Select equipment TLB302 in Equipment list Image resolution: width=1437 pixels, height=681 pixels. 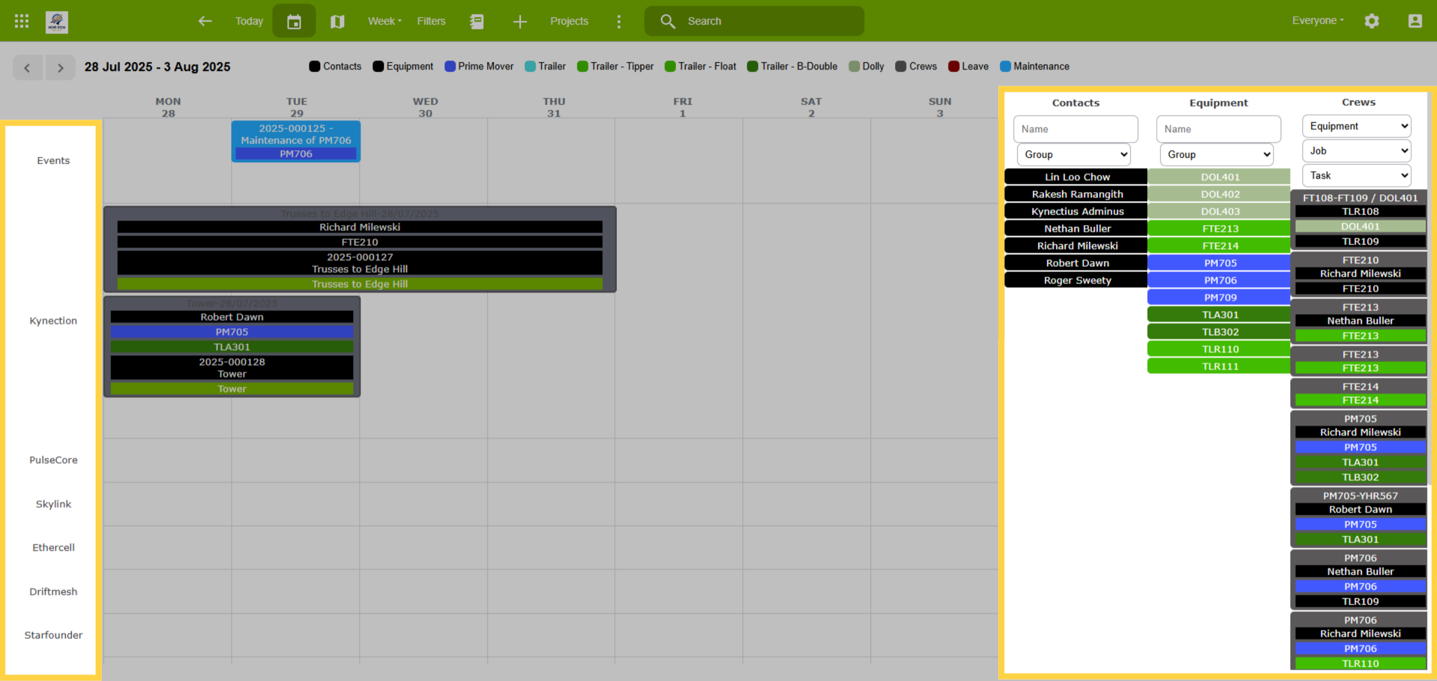click(1220, 332)
